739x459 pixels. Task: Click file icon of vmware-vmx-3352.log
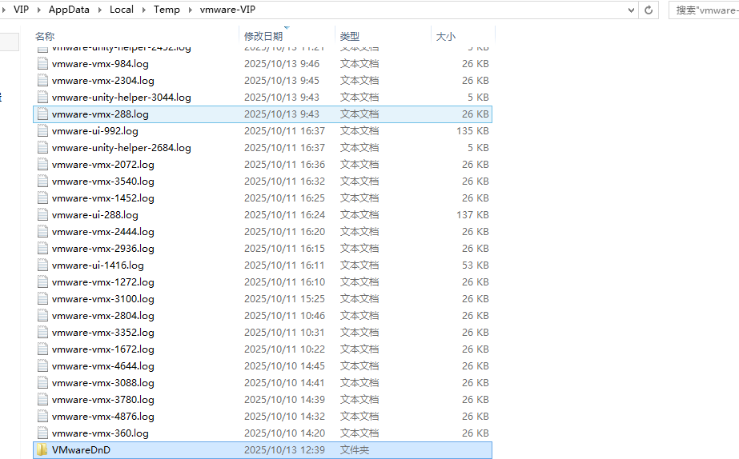[x=42, y=333]
